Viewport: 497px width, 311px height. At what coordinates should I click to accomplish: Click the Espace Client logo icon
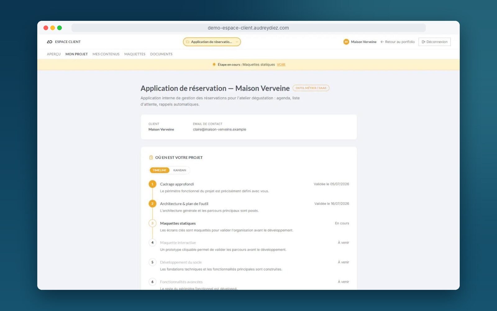49,42
